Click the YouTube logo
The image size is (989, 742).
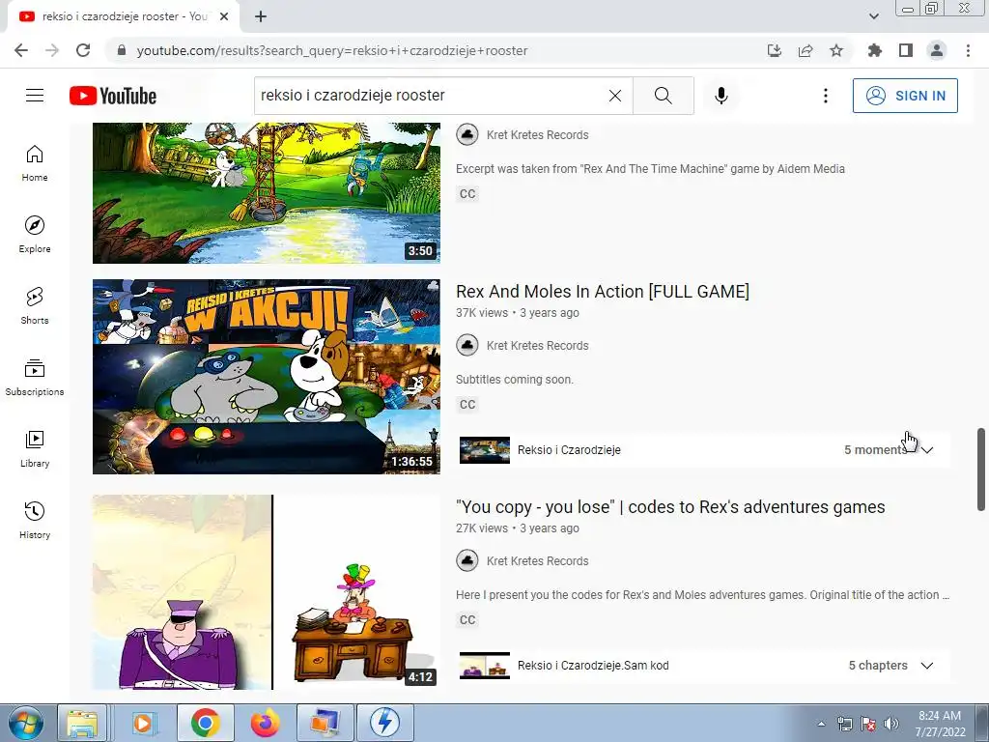point(113,96)
